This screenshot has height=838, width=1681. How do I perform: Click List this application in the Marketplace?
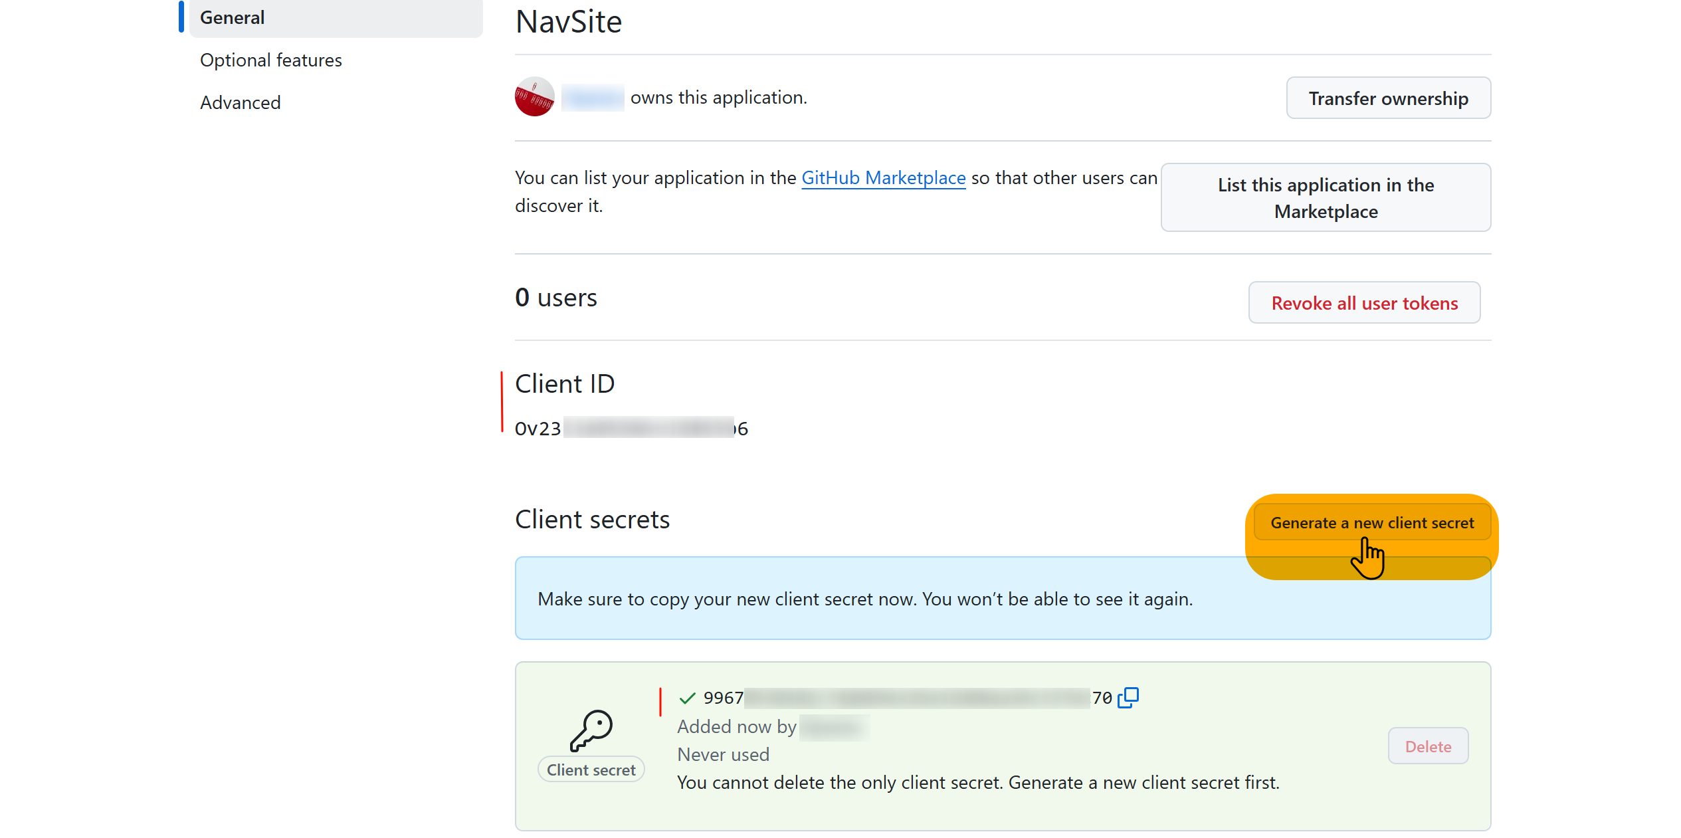click(x=1325, y=198)
